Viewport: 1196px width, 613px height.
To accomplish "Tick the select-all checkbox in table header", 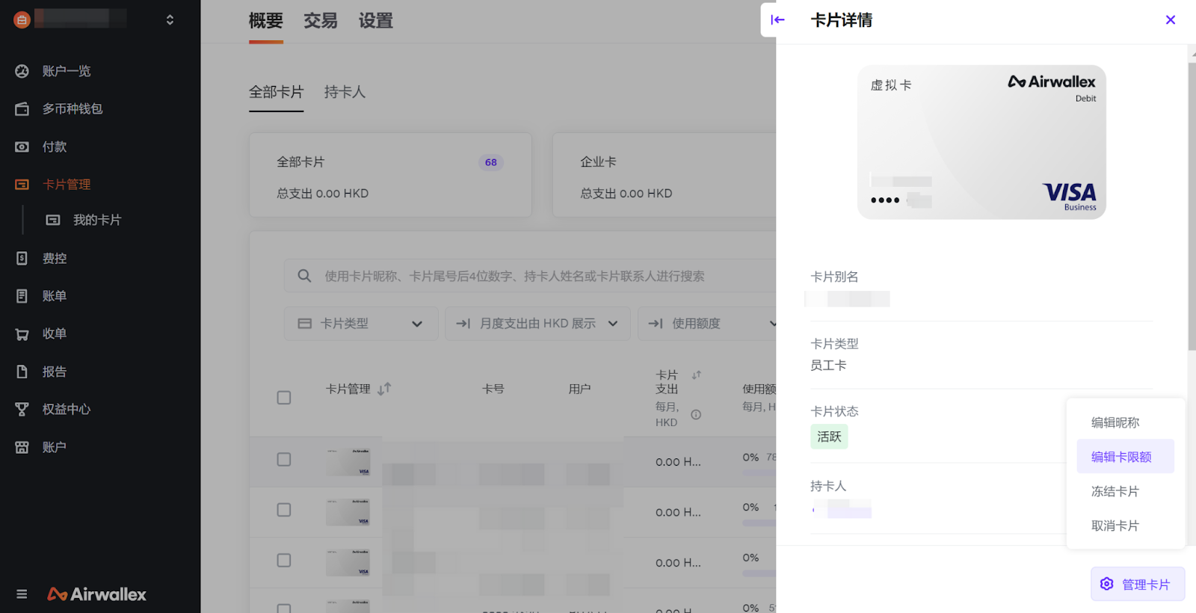I will 284,398.
